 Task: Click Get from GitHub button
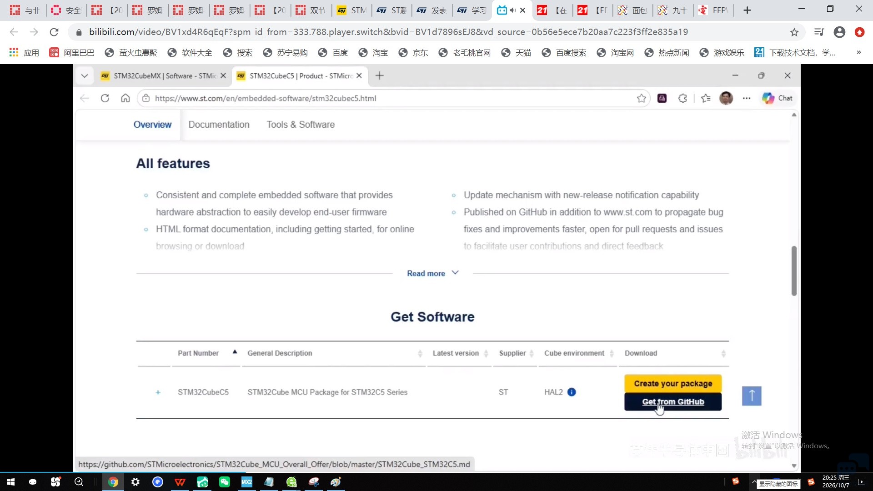click(x=673, y=402)
